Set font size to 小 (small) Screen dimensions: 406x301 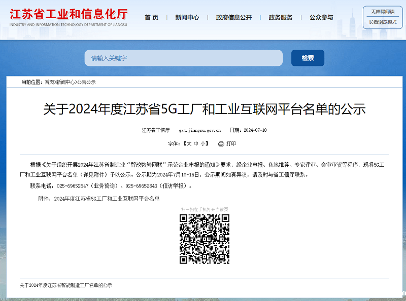pos(203,144)
